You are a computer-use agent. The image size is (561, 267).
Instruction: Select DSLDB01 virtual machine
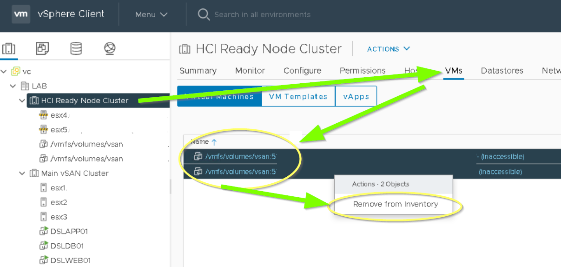(x=67, y=246)
